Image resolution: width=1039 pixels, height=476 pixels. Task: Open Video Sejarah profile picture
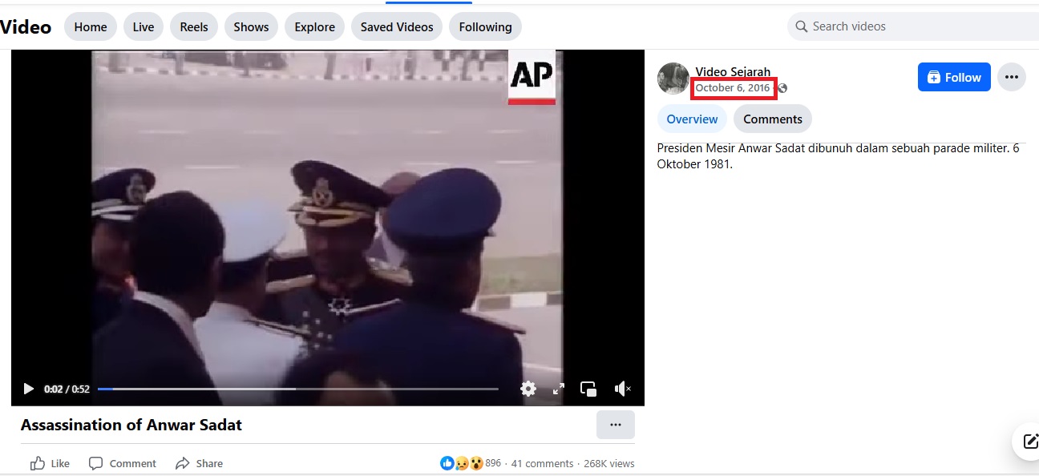(673, 79)
